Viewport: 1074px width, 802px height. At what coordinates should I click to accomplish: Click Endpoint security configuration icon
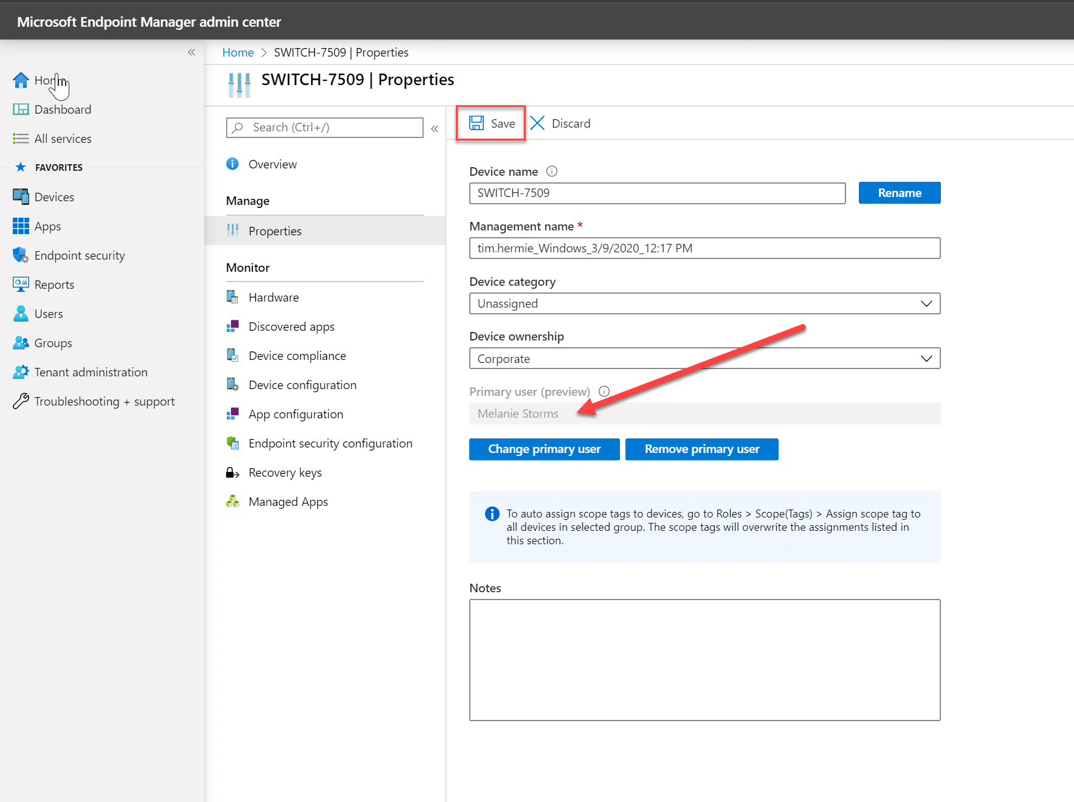pyautogui.click(x=233, y=443)
